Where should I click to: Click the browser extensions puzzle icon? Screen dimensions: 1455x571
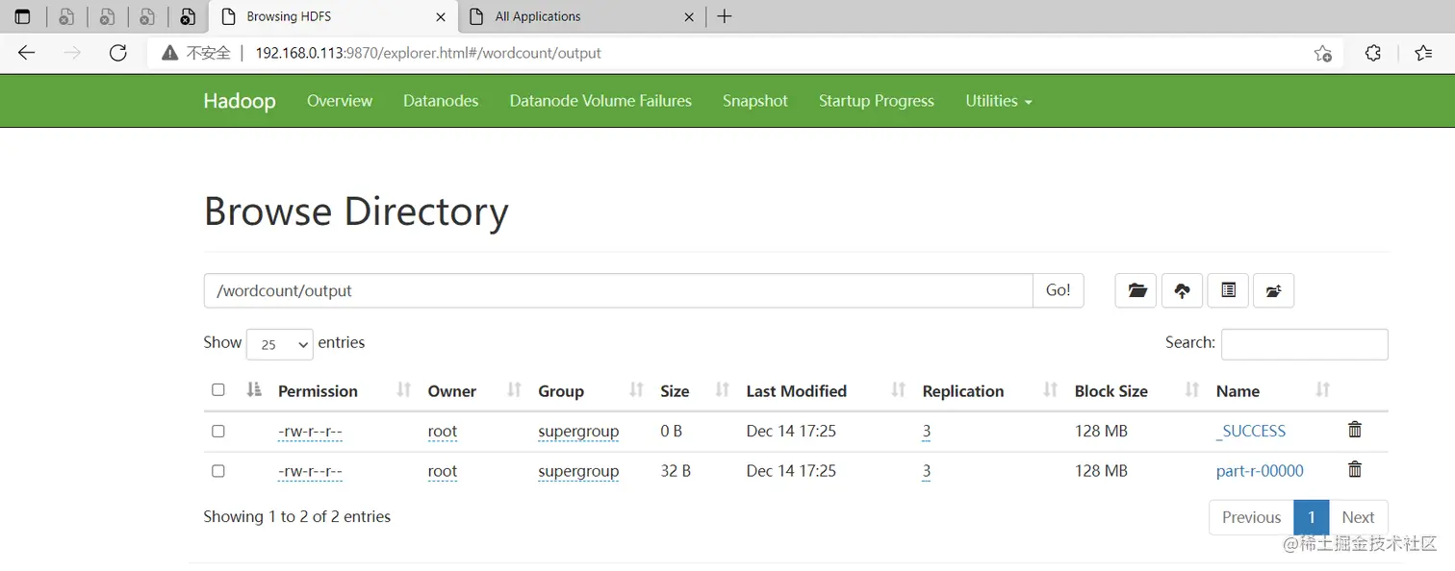point(1373,53)
